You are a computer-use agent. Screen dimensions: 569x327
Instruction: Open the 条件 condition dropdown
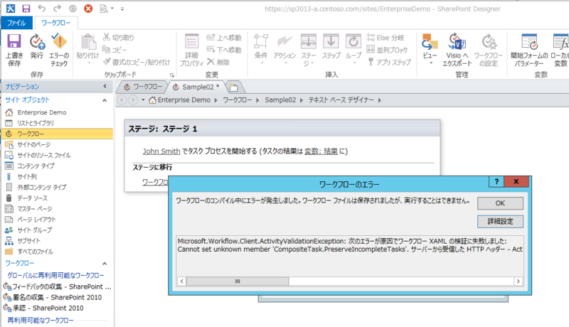(261, 49)
